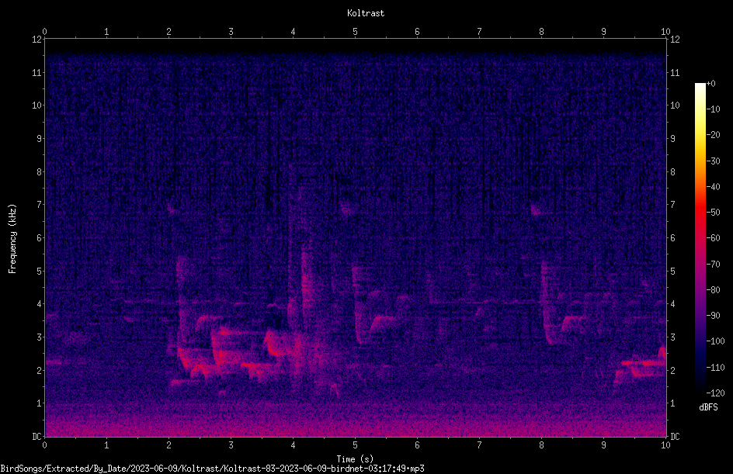The image size is (733, 474).
Task: Click the -30 label on the color scale
Action: [713, 161]
